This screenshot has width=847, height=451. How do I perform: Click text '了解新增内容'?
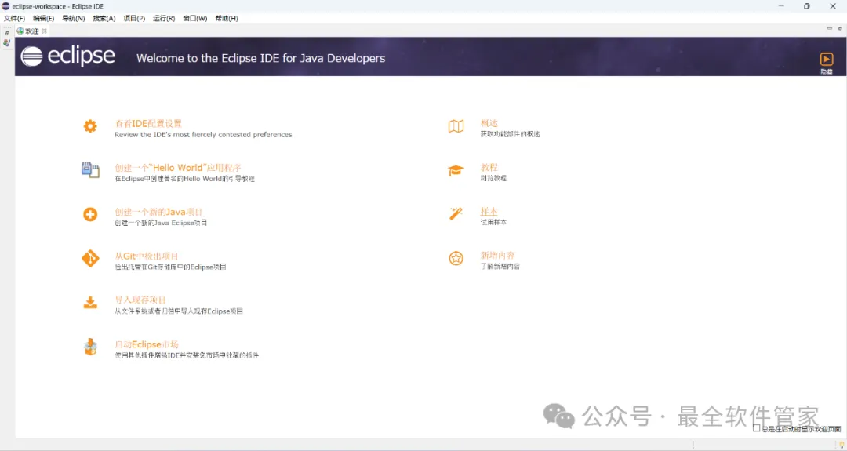pyautogui.click(x=500, y=266)
